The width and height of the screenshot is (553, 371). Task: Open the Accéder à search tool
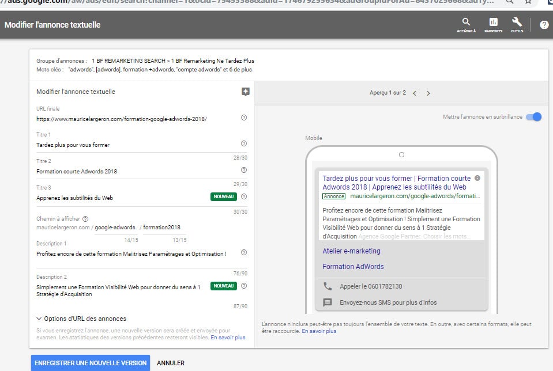(467, 25)
